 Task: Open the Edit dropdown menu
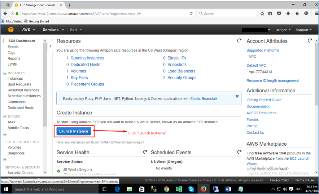76,30
